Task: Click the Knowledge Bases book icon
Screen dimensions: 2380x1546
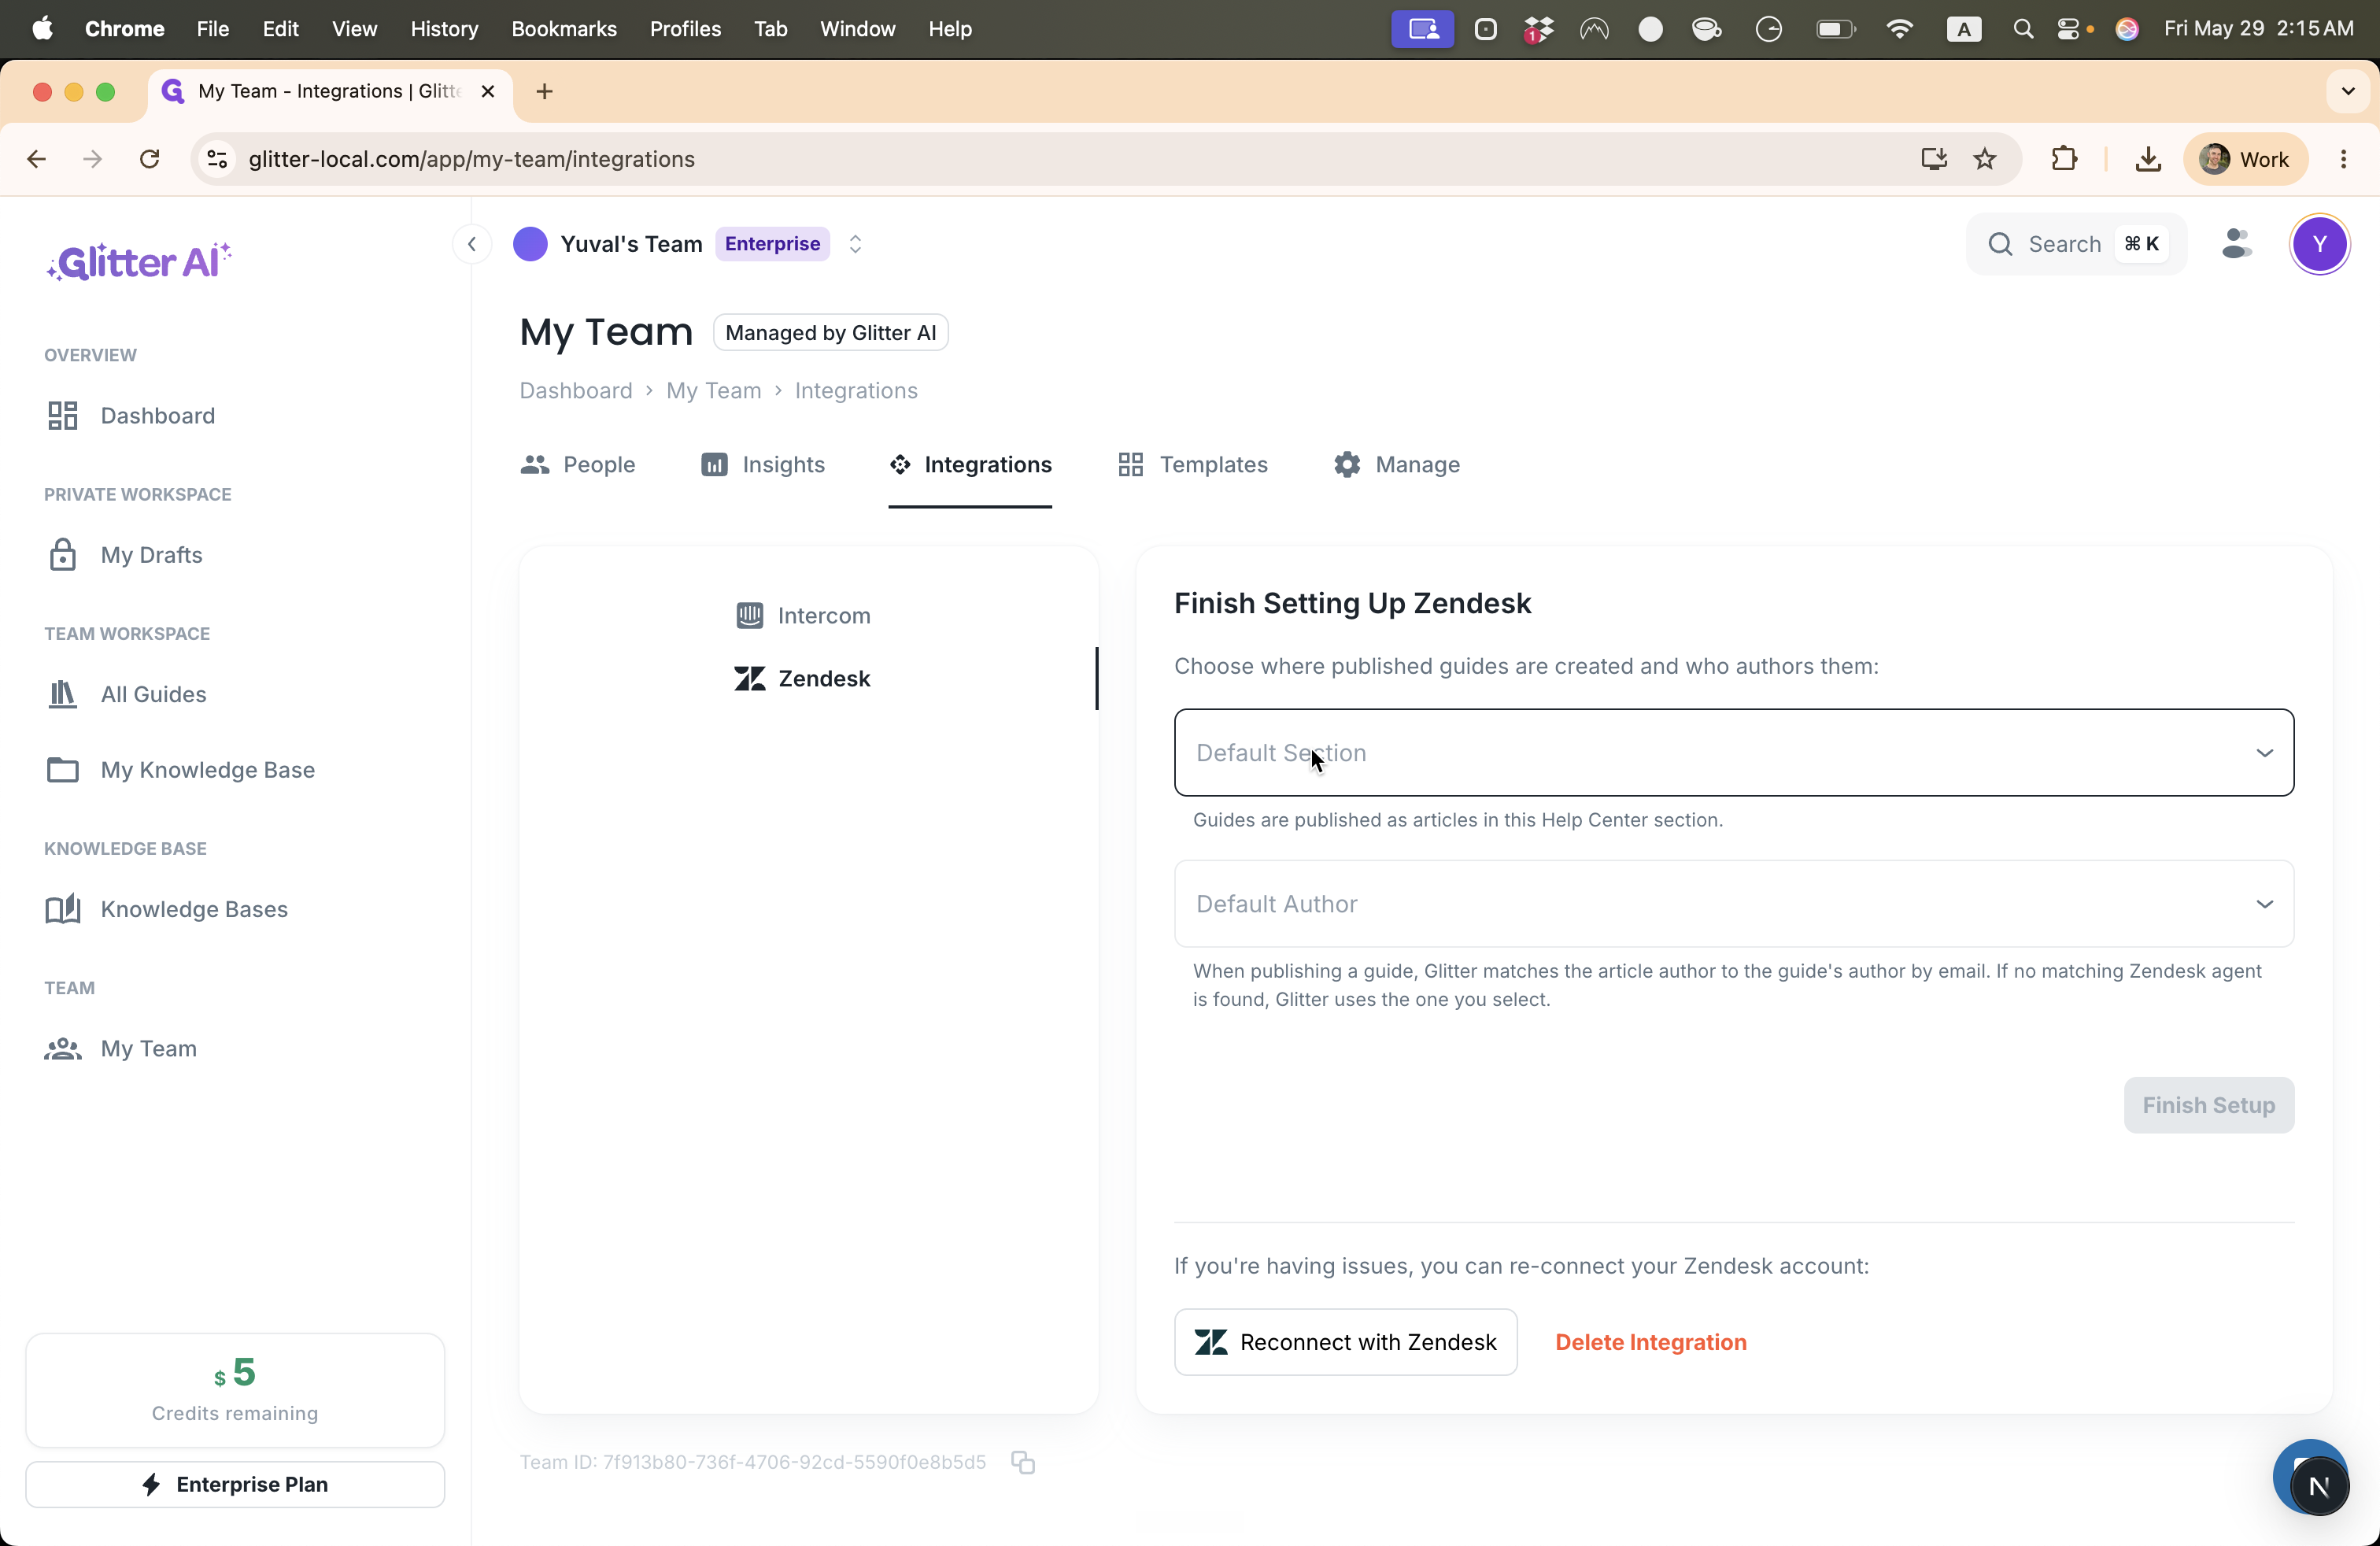Action: (63, 909)
